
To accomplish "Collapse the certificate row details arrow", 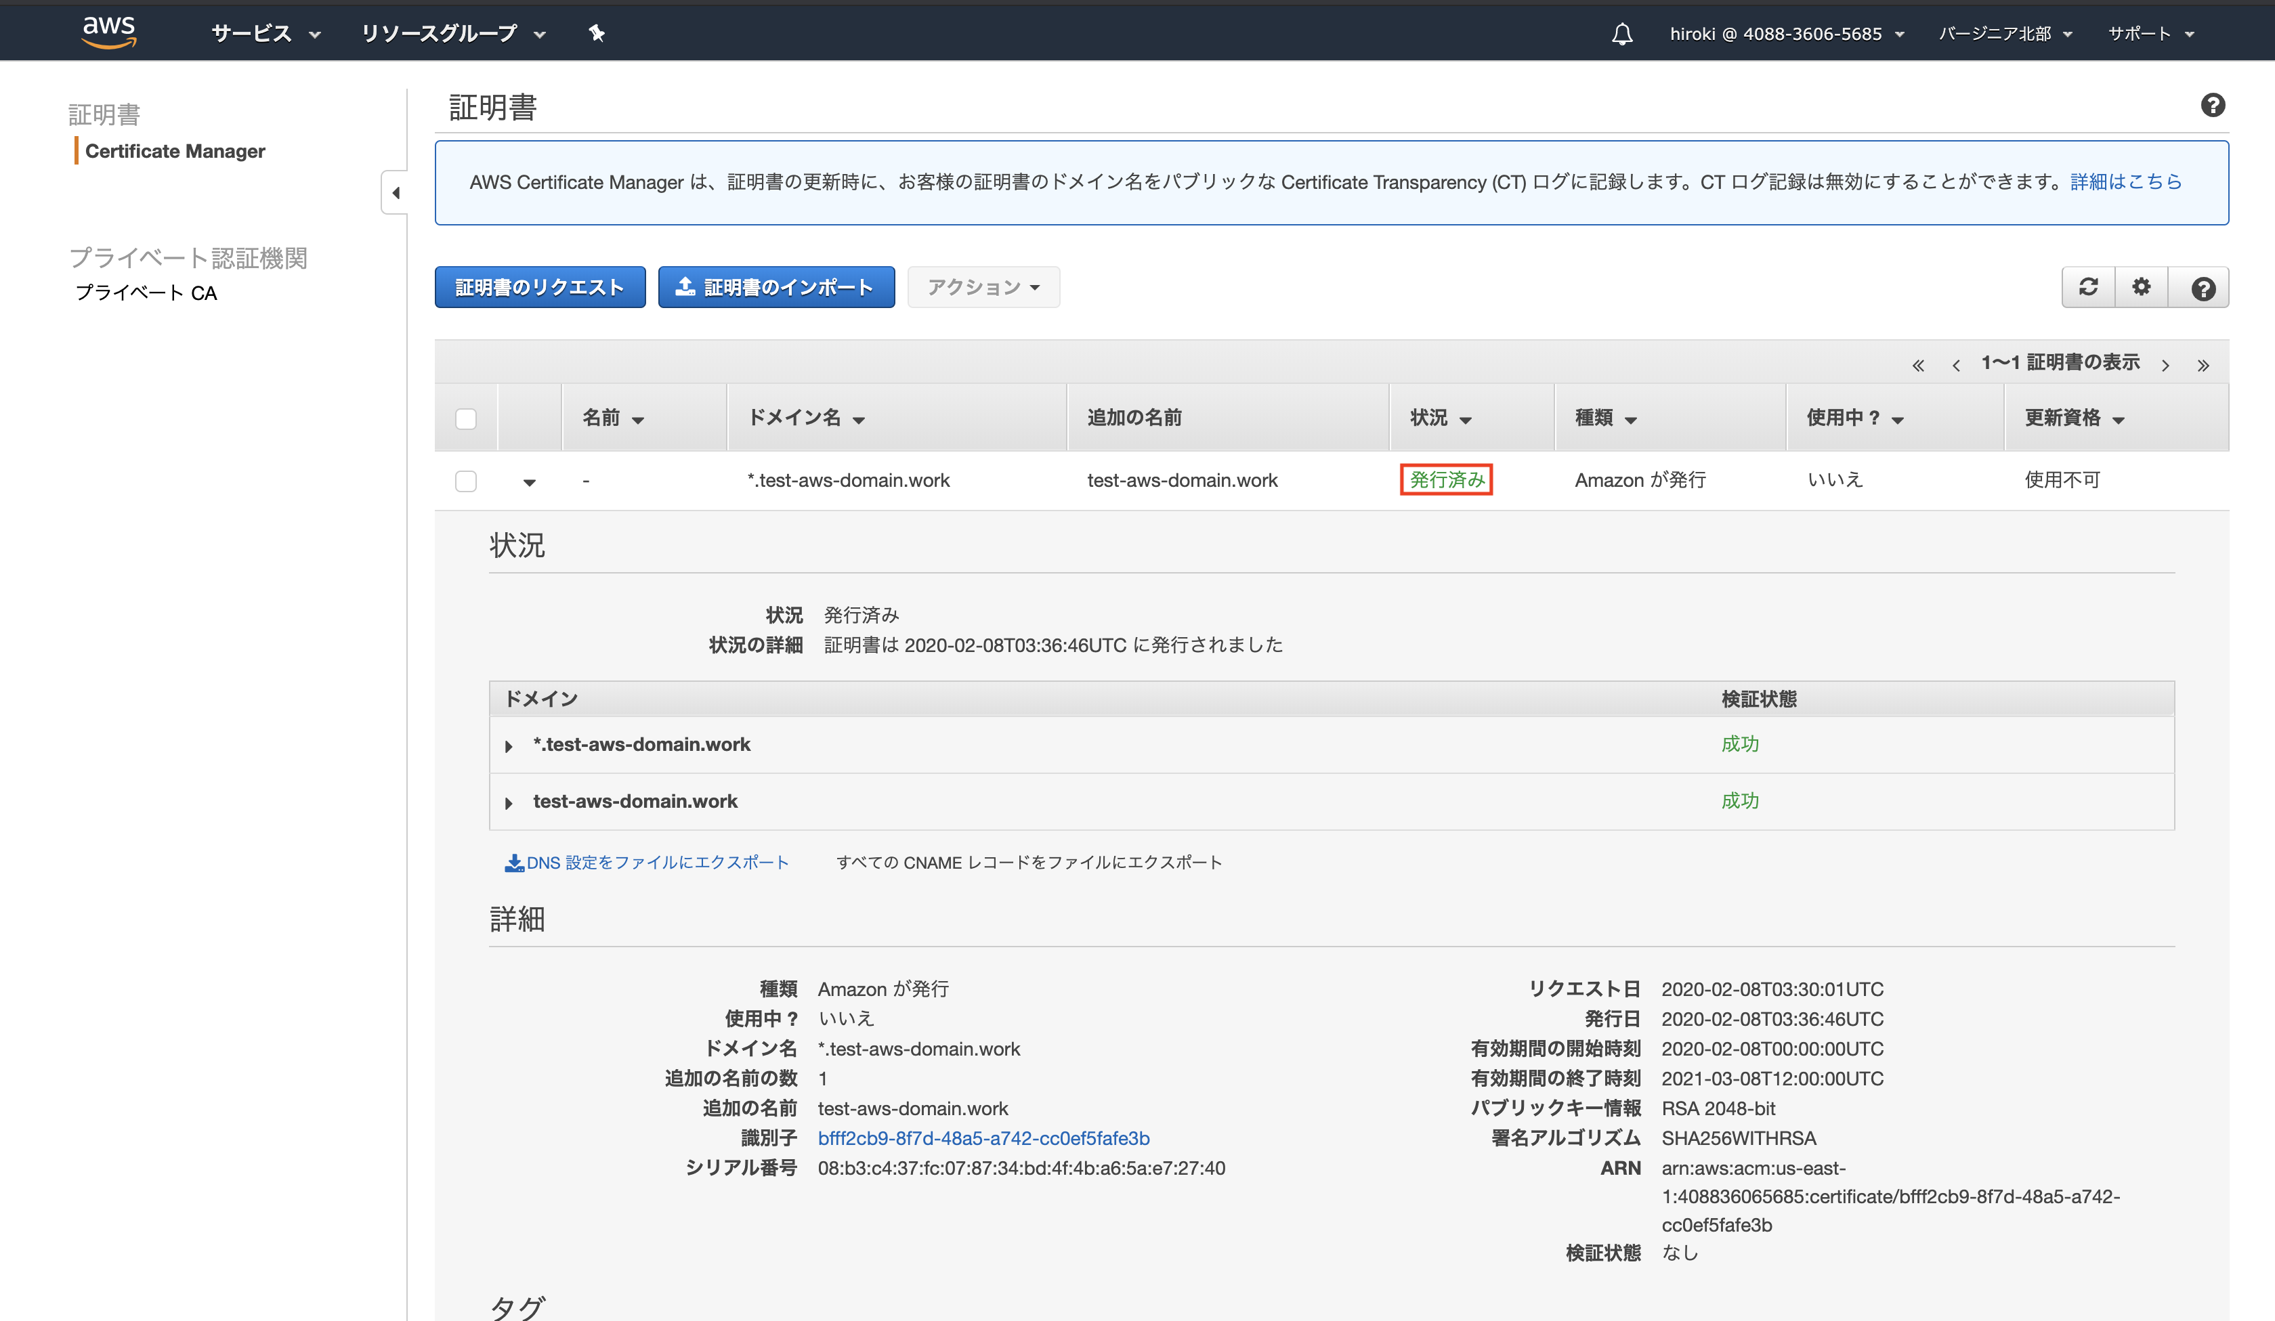I will [530, 482].
